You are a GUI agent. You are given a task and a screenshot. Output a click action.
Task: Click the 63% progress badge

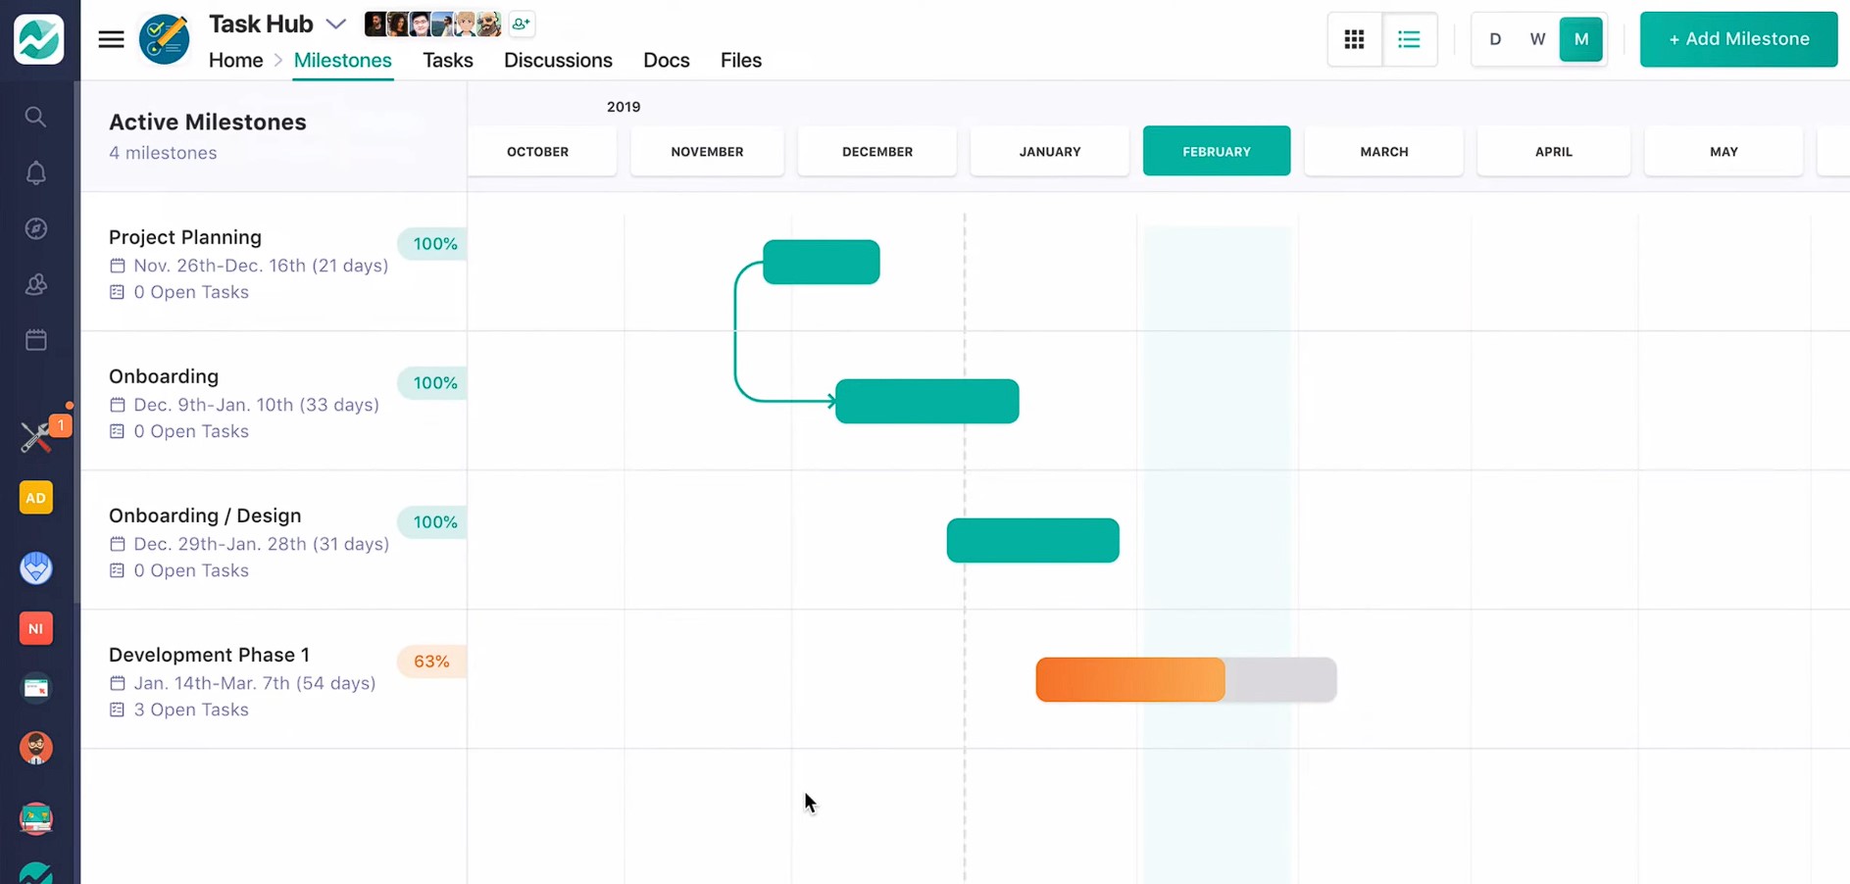tap(431, 662)
